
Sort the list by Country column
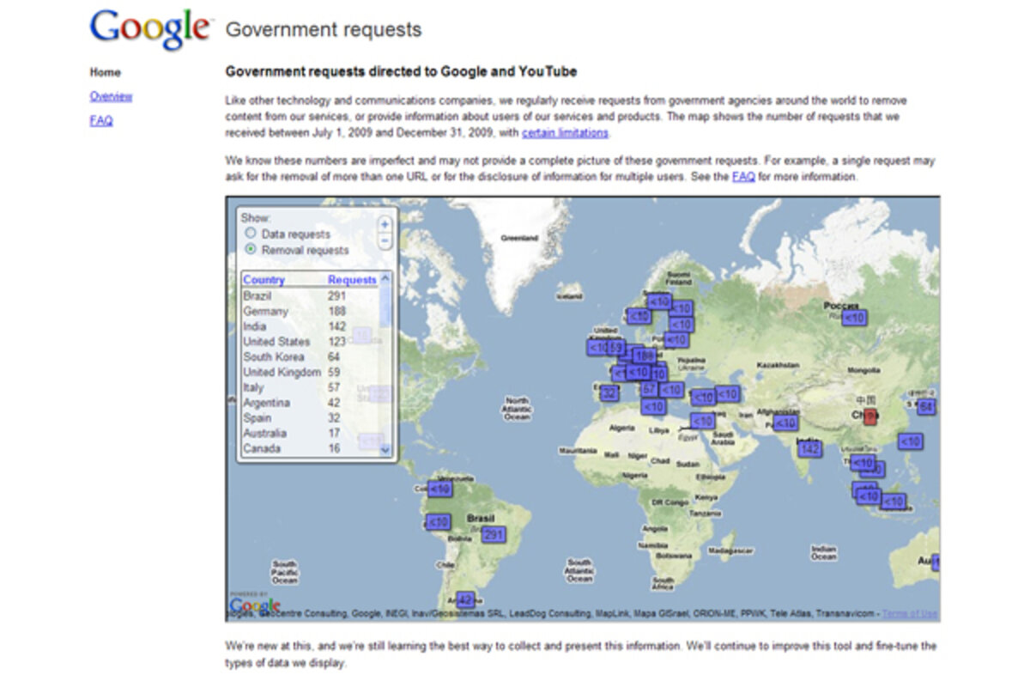point(264,280)
